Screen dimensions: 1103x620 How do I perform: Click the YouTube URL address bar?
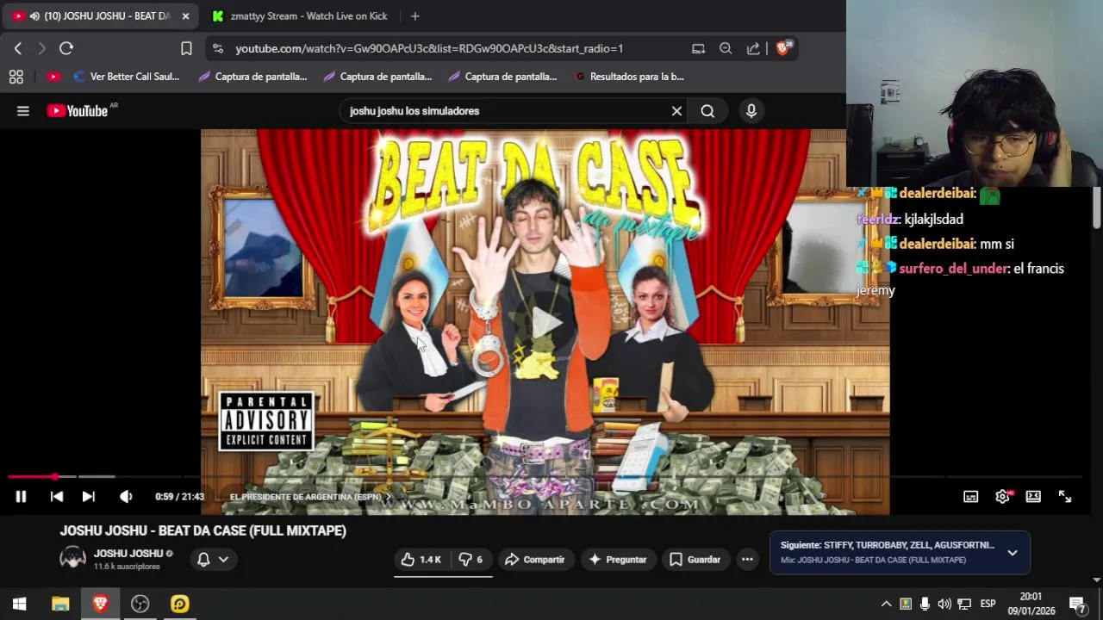(x=429, y=49)
